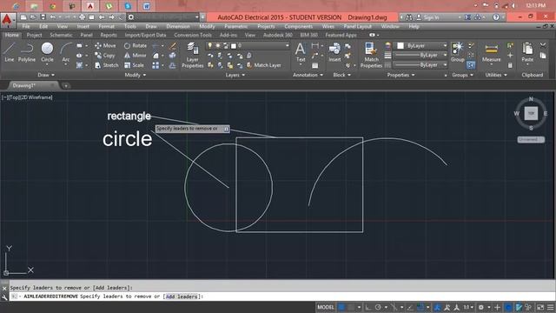Click the Table tool in Annotation panel
This screenshot has width=556, height=313.
click(314, 65)
